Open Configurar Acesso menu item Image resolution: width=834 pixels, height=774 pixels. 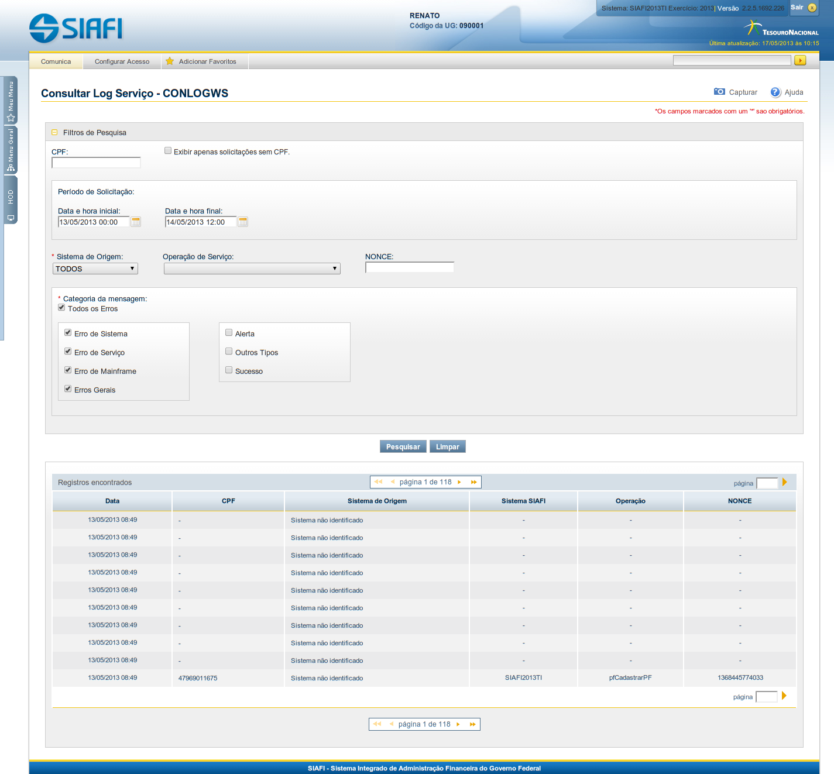(122, 61)
